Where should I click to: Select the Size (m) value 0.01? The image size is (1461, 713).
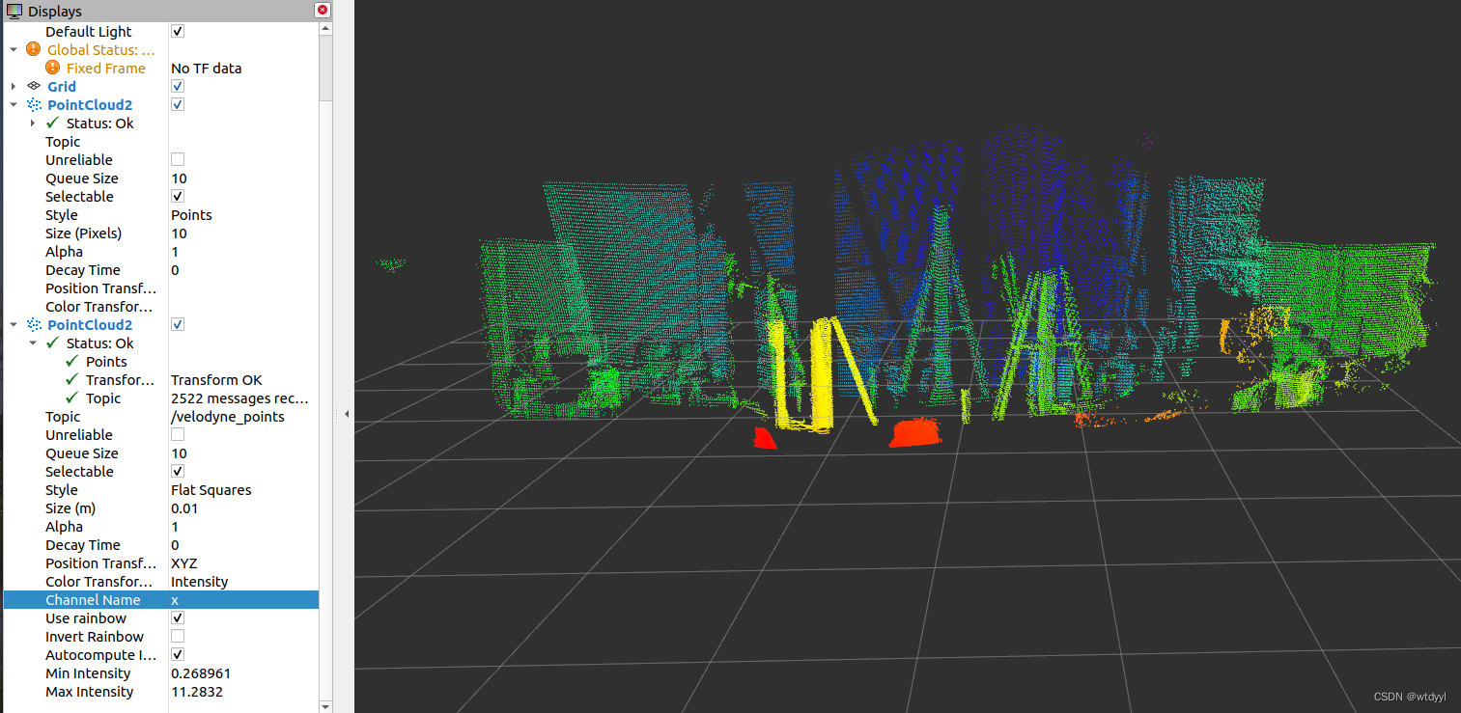pyautogui.click(x=243, y=507)
